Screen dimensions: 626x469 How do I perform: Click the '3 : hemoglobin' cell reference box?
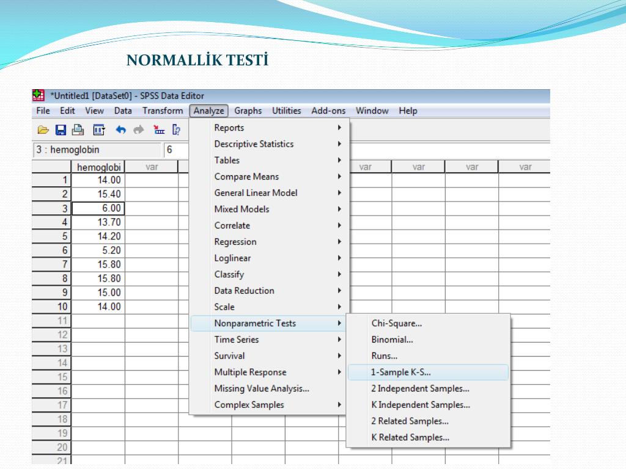pyautogui.click(x=97, y=150)
